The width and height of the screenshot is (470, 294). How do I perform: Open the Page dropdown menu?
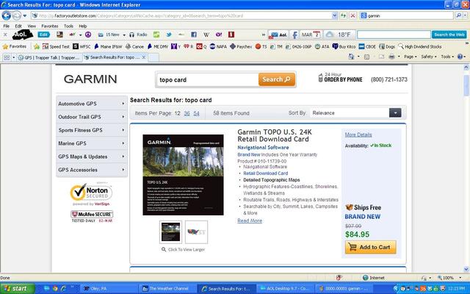click(x=411, y=57)
